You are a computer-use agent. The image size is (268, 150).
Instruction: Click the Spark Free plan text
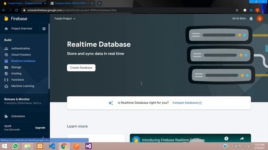point(12,128)
